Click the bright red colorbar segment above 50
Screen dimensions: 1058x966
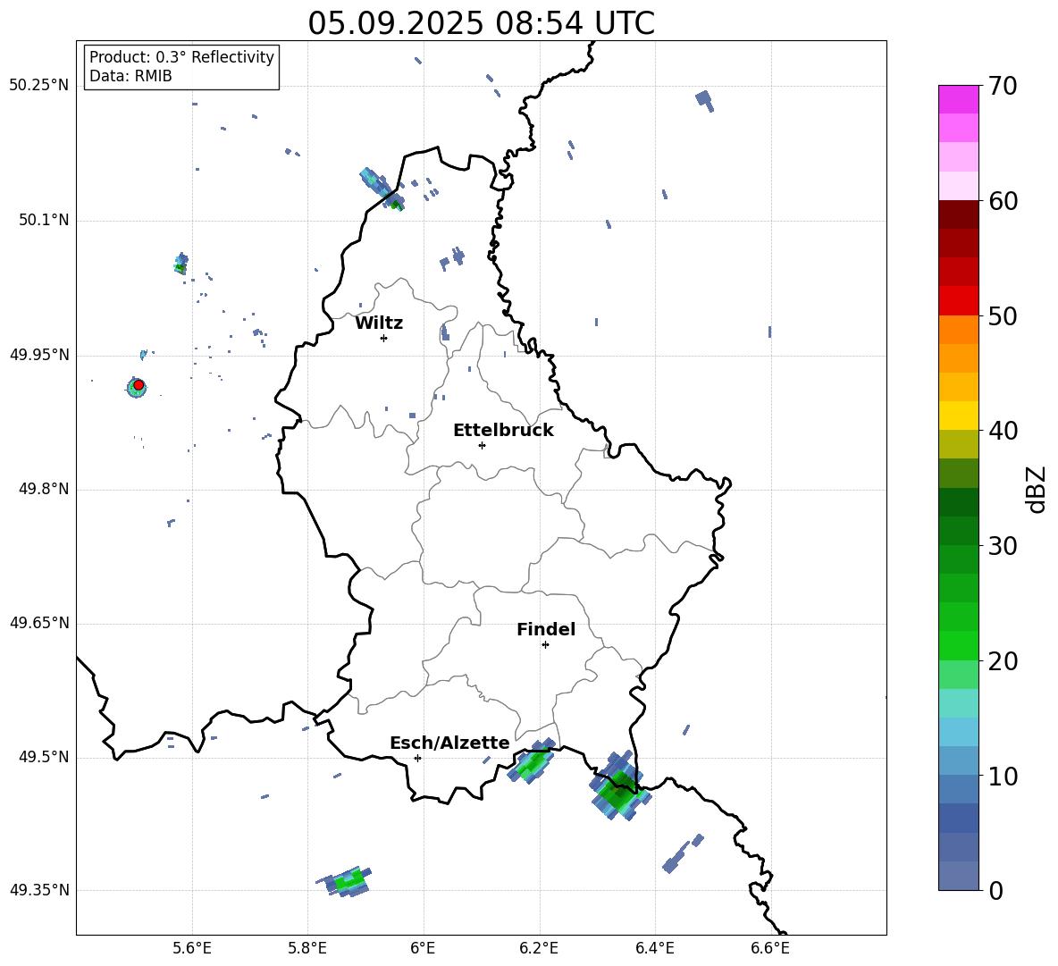[x=958, y=300]
